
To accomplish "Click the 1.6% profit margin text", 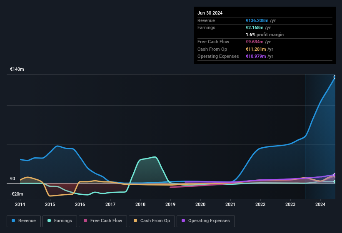I will click(265, 35).
